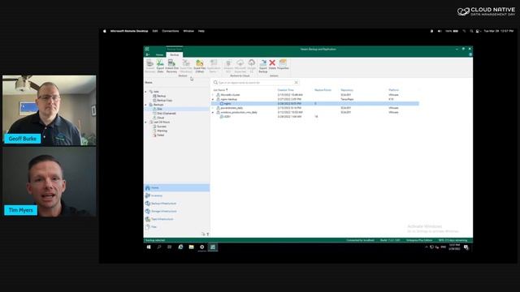
Task: Open the Help menu in mac menu bar
Action: coord(201,31)
